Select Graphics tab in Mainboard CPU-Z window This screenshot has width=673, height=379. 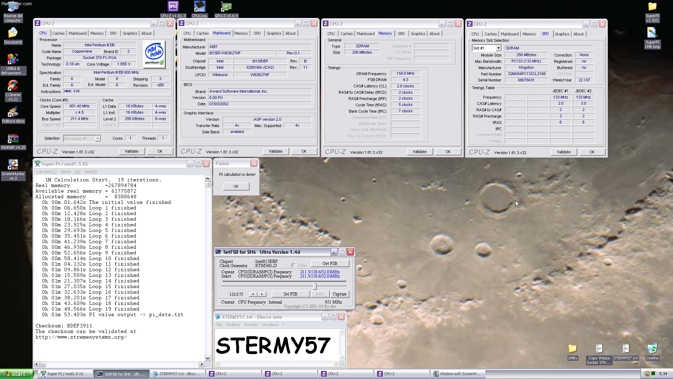274,33
